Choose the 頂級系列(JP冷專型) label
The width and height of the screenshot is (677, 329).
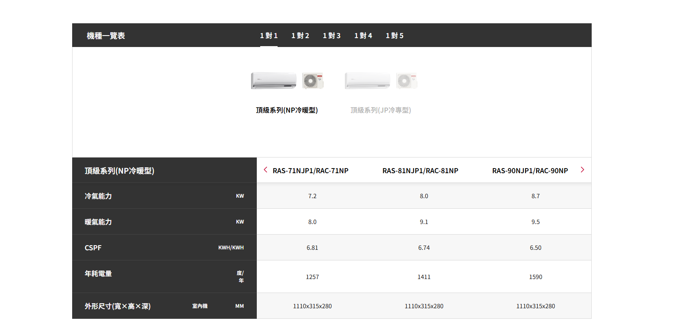point(381,110)
